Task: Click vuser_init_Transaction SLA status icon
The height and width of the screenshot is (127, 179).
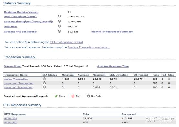Action: (x=44, y=87)
